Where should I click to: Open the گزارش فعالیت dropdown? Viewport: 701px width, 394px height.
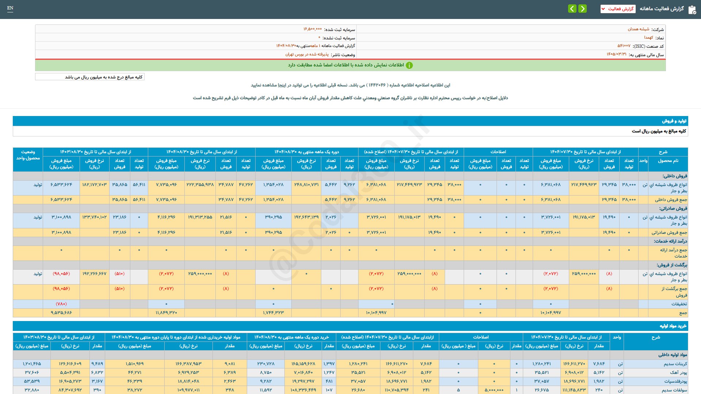[x=618, y=9]
